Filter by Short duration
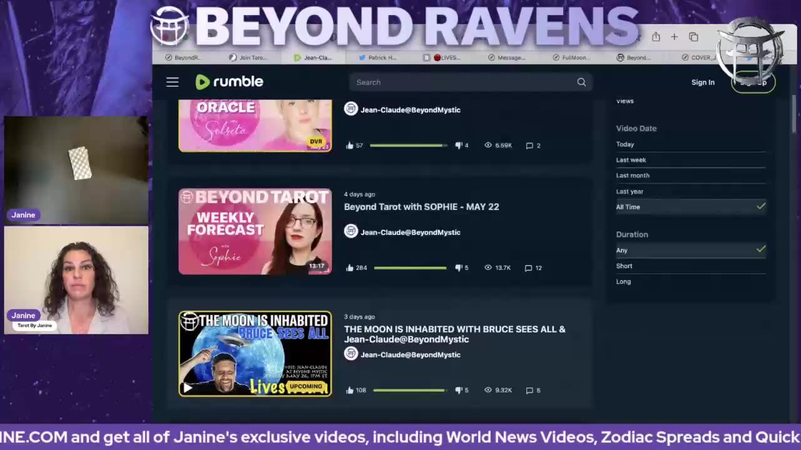801x450 pixels. click(624, 266)
